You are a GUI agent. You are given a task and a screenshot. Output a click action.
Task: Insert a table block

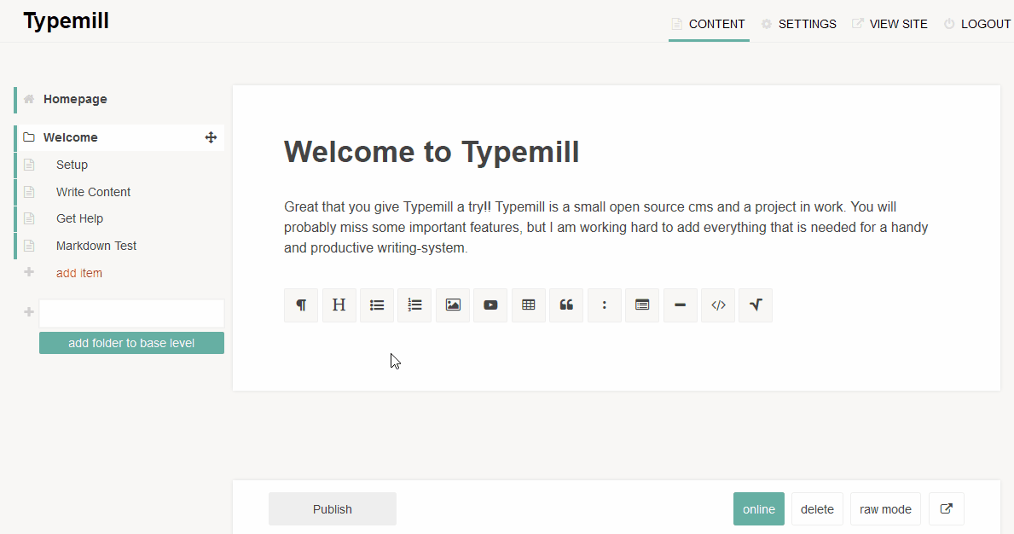click(529, 305)
